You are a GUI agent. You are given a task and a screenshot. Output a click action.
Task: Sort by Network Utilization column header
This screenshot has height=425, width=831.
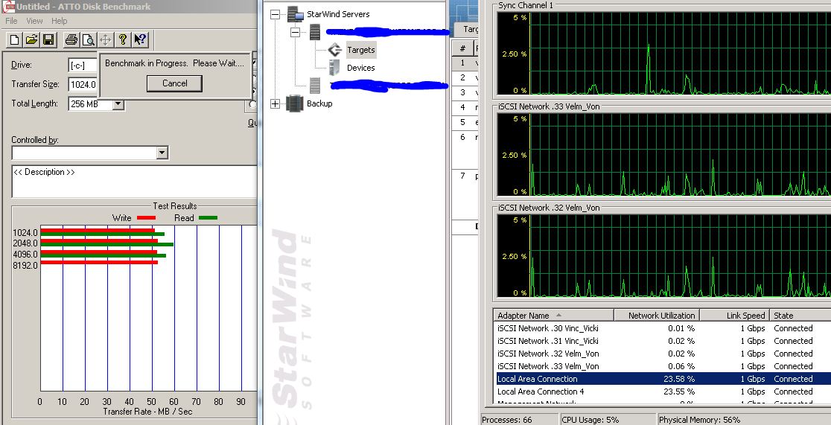pos(658,316)
